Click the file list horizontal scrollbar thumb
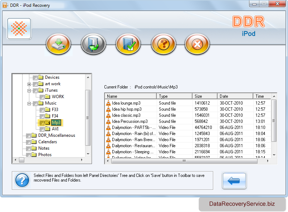The height and width of the screenshot is (212, 288). (x=184, y=161)
